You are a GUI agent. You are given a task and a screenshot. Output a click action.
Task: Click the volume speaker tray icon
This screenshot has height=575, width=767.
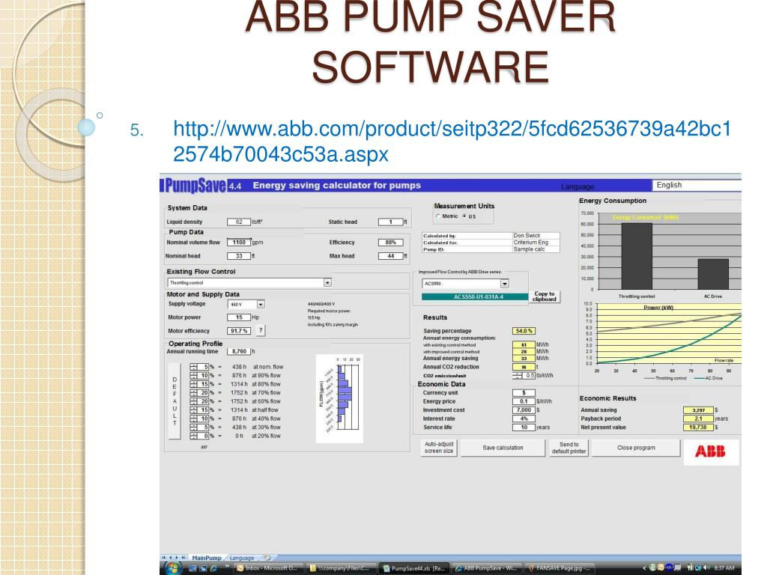707,568
